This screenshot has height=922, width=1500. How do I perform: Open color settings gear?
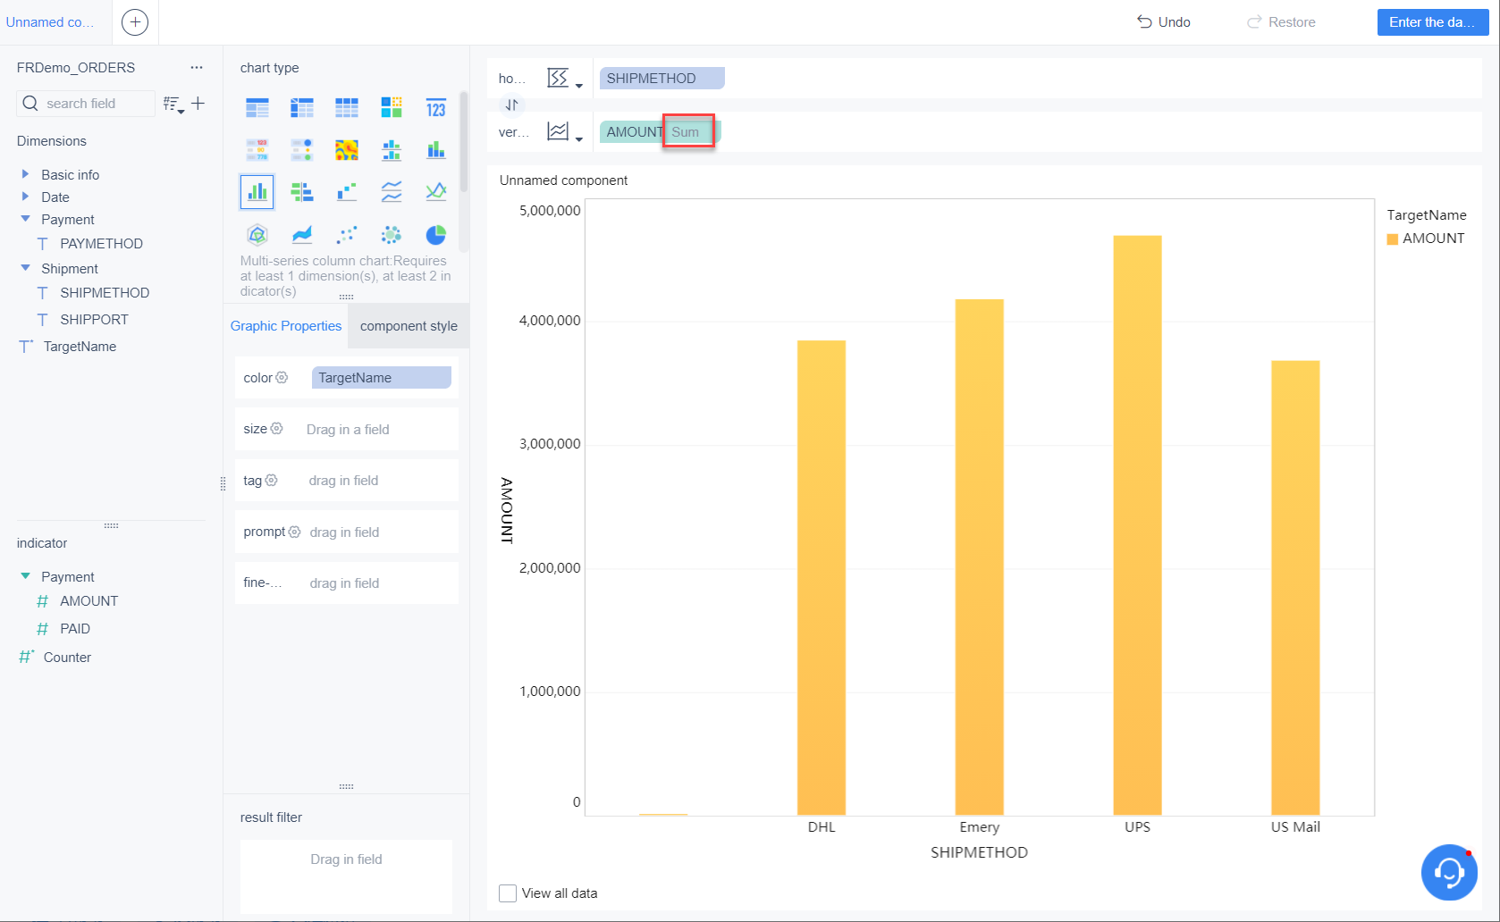coord(282,378)
